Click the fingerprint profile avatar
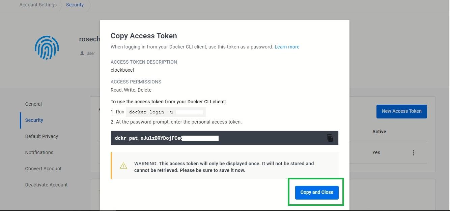The image size is (450, 211). tap(47, 48)
